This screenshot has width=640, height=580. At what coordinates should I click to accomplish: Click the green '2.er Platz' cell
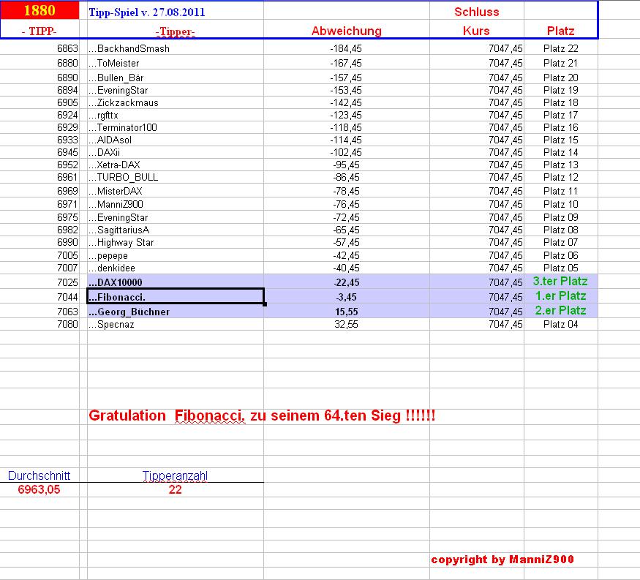[x=561, y=311]
